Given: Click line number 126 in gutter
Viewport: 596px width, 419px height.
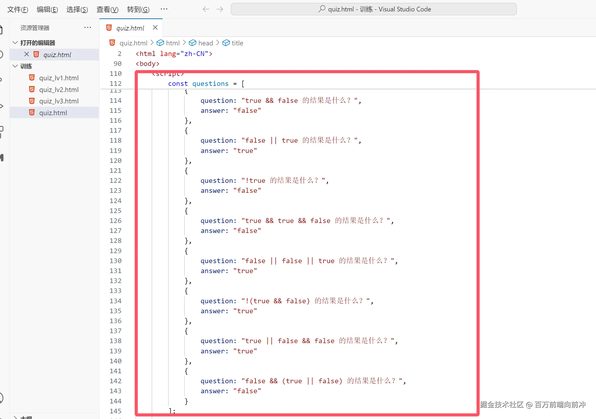Looking at the screenshot, I should [115, 221].
